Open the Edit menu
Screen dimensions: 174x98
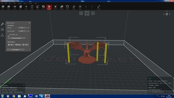6,3
